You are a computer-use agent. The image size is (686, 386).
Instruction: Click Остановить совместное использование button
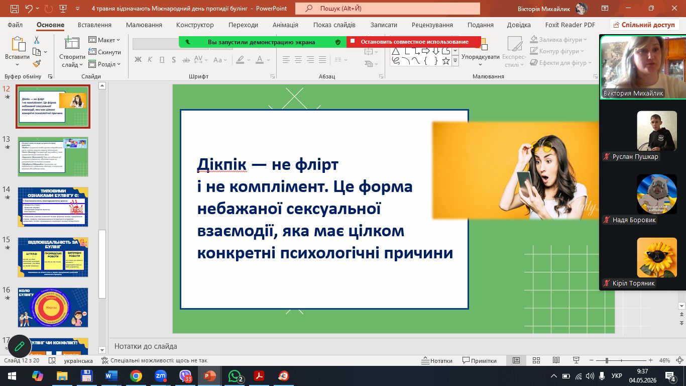[x=414, y=42]
